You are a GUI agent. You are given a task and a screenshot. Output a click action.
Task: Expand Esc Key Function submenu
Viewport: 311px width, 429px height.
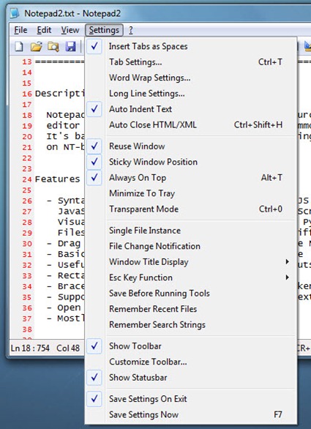[x=191, y=277]
